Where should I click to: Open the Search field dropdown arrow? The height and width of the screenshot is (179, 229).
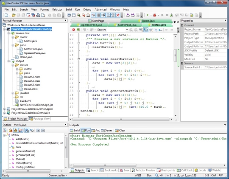point(127,30)
